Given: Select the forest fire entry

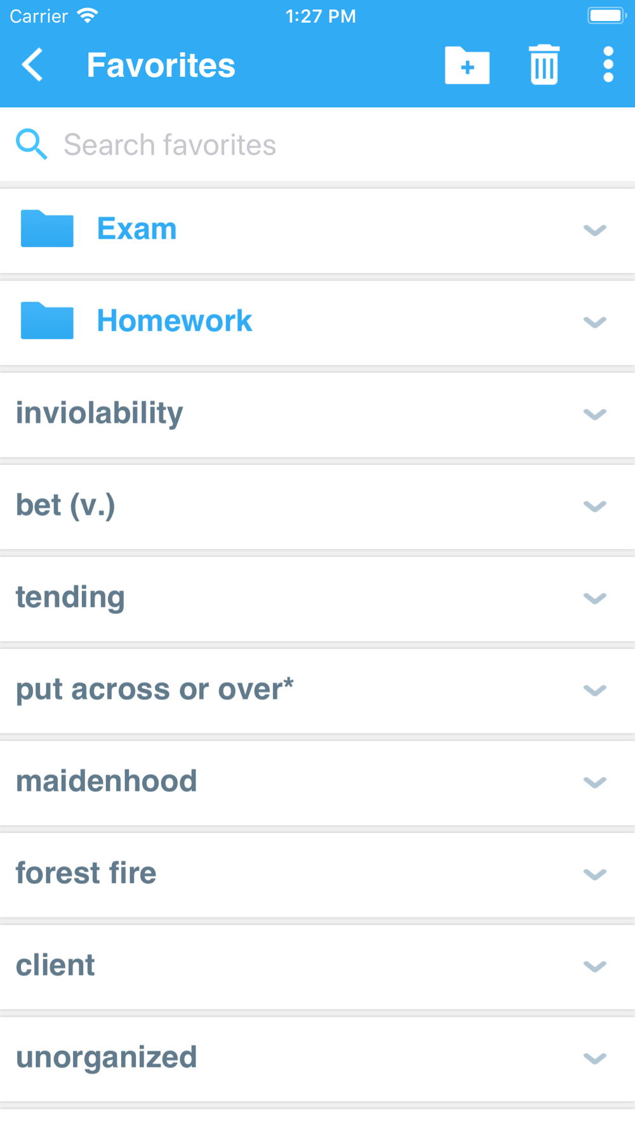Looking at the screenshot, I should coord(317,874).
